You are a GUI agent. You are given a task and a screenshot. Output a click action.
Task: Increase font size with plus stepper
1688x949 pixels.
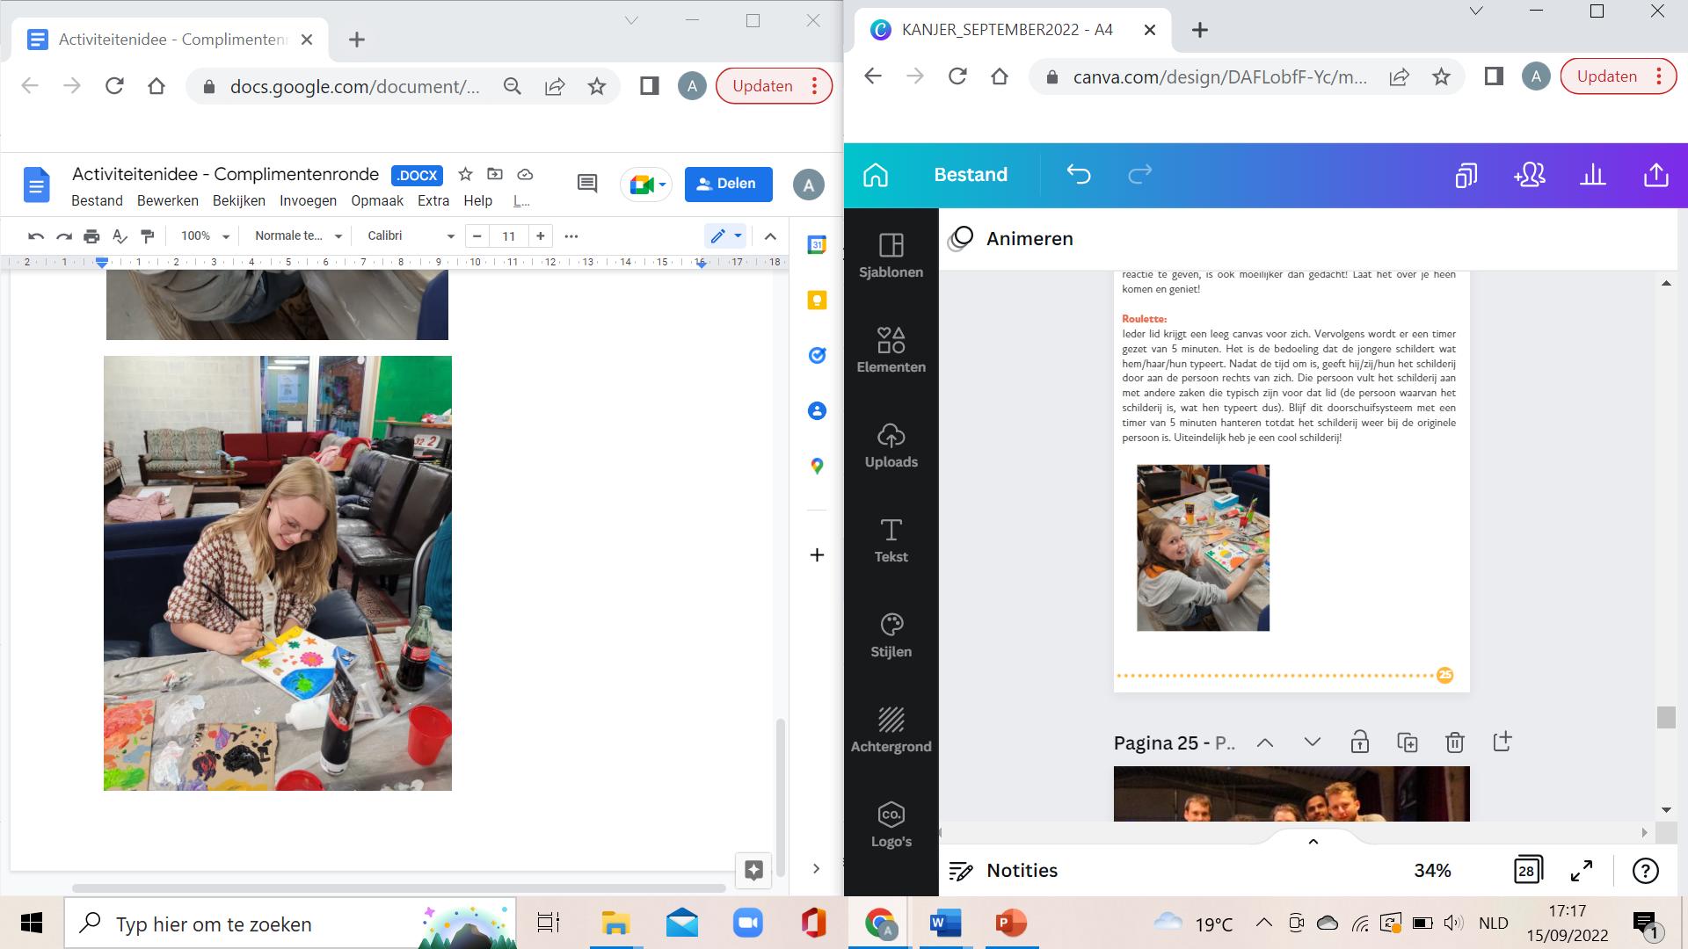[540, 236]
